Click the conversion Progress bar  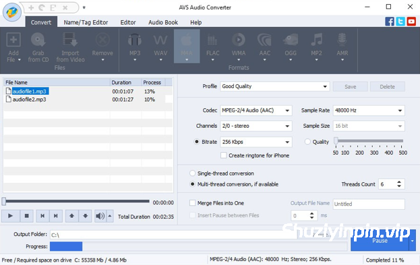198,246
